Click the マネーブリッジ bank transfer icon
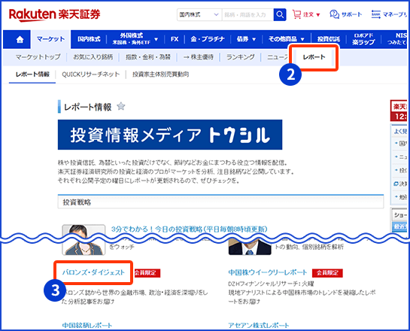Screen dimensions: 410x331 point(375,14)
